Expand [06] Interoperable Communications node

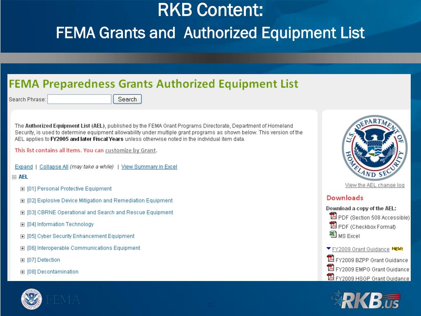23,248
